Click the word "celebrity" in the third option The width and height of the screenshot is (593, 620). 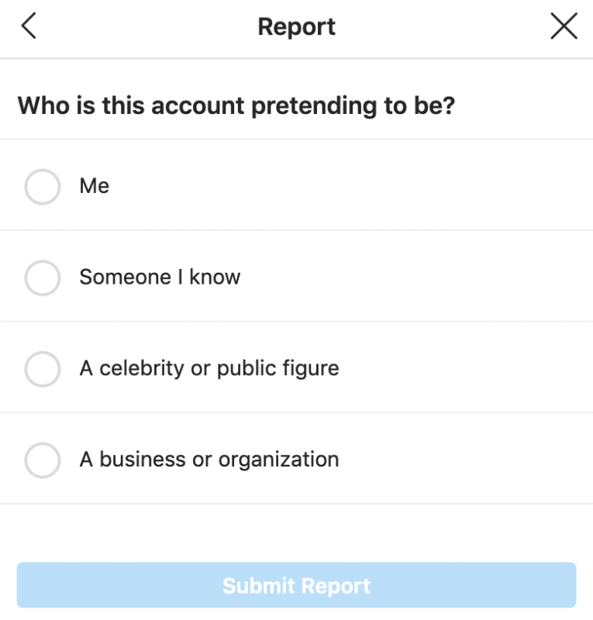coord(142,368)
